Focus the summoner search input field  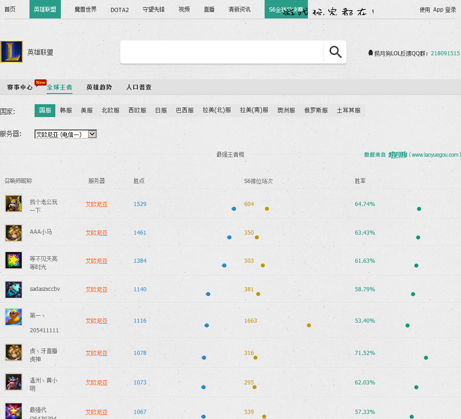pyautogui.click(x=222, y=52)
